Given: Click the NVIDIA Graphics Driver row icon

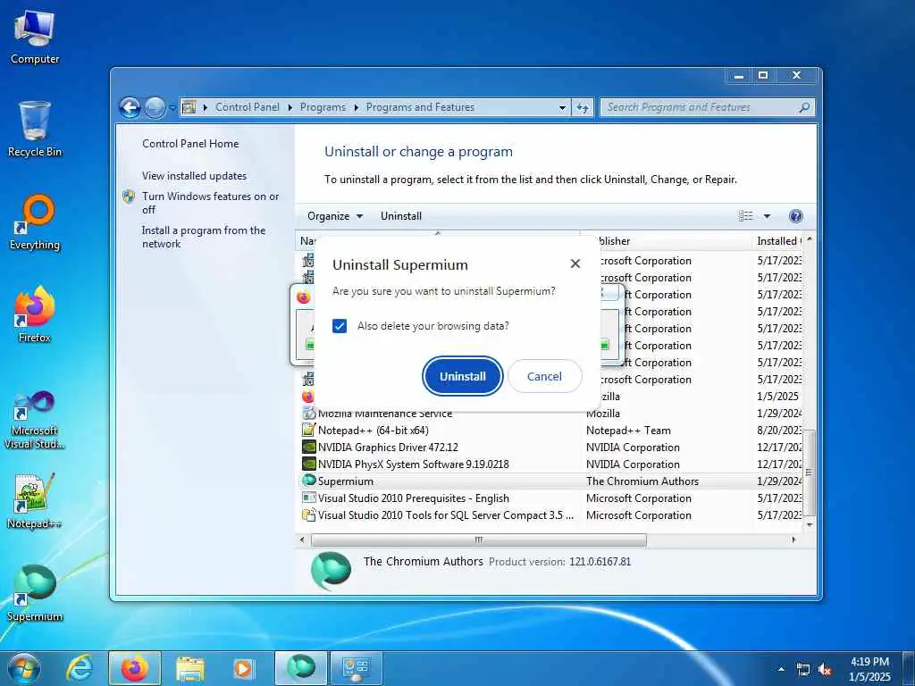Looking at the screenshot, I should coord(308,448).
